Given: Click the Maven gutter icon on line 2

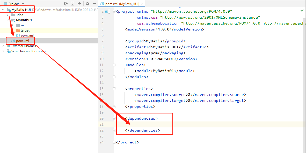Looking at the screenshot, I should point(107,12).
